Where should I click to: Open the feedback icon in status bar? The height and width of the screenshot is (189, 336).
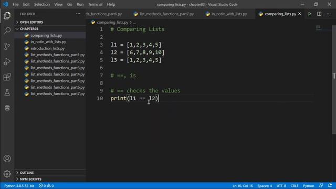coord(321,185)
